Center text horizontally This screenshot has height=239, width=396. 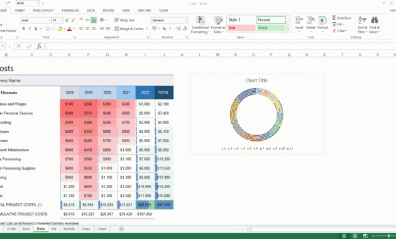coord(87,29)
